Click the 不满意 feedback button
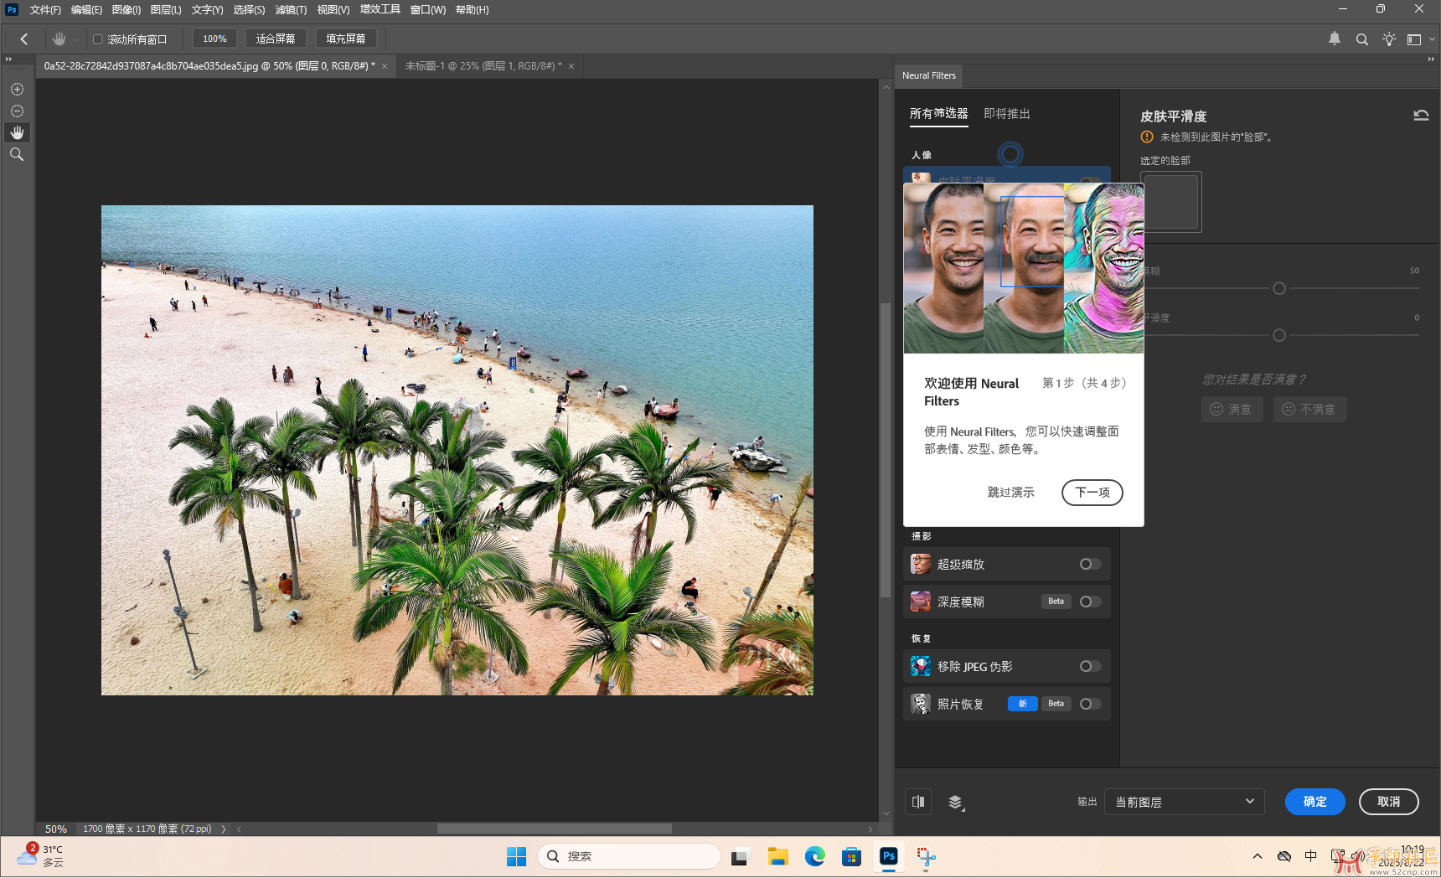The width and height of the screenshot is (1441, 878). click(x=1309, y=409)
